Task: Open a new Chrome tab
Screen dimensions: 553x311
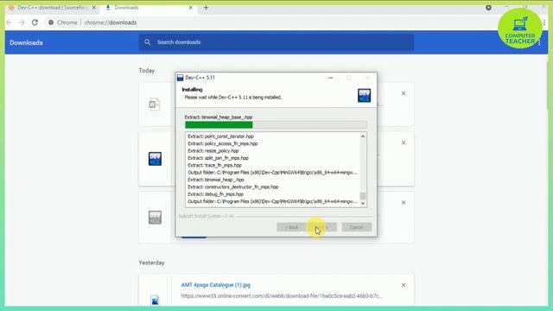Action: [x=206, y=8]
